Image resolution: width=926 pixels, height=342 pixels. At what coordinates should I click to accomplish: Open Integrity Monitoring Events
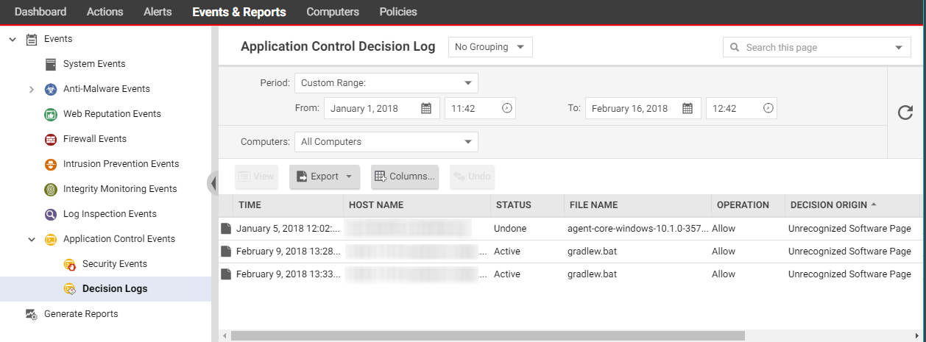click(x=119, y=189)
